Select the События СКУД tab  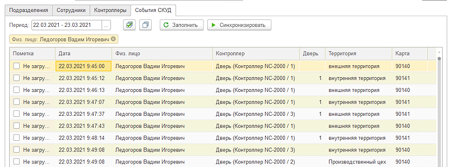(x=153, y=10)
